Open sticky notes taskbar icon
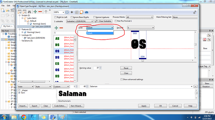This screenshot has height=120, width=215. tap(43, 117)
